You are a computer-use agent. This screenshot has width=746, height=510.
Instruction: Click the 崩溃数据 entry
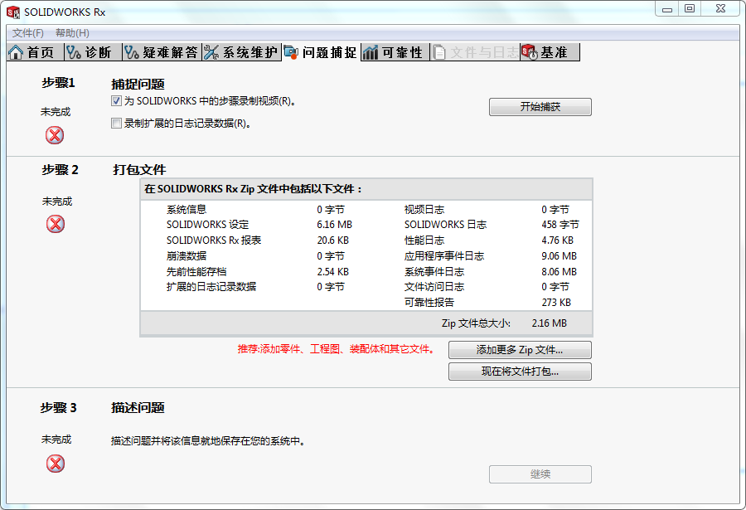186,256
